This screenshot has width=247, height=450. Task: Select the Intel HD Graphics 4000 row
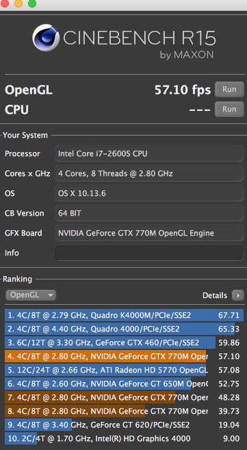coord(124,438)
